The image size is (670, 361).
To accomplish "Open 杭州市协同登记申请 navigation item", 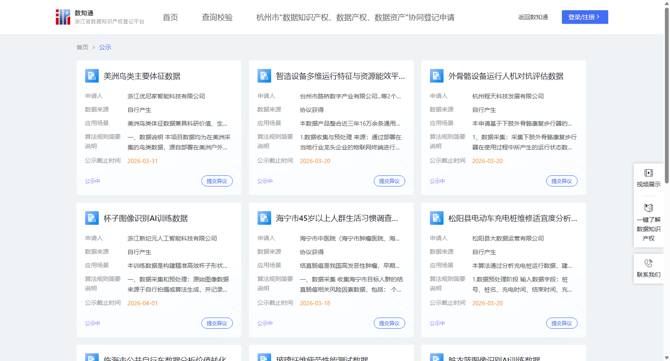I will coord(355,17).
